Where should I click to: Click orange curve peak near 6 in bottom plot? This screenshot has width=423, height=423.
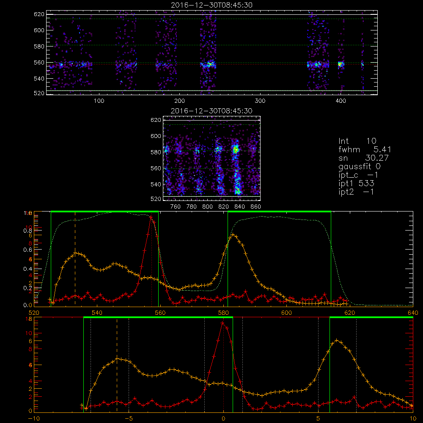pos(336,341)
